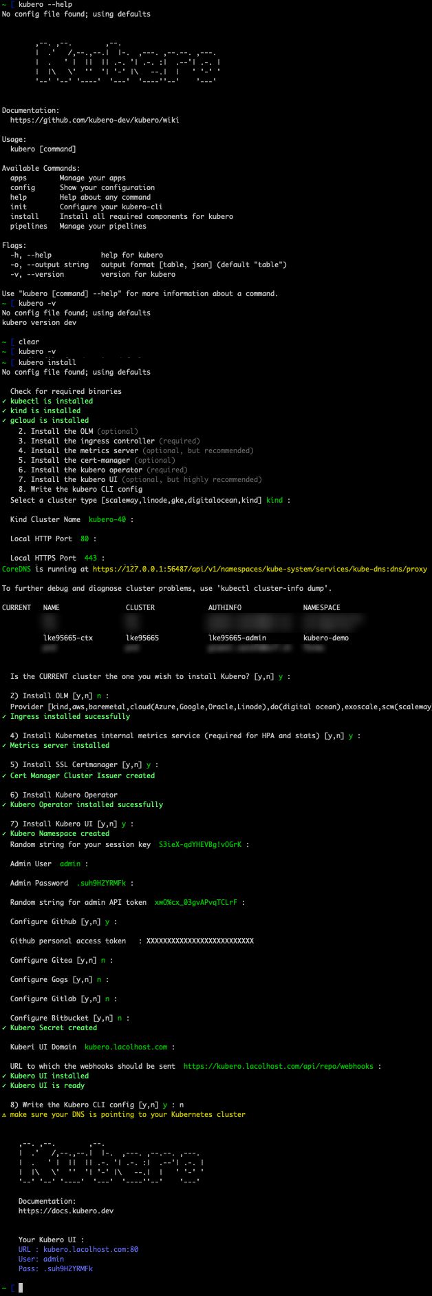Viewport: 432px width, 1296px height.
Task: Click the CoreDNS proxy URL at 127.0.0.1:56487
Action: 259,569
